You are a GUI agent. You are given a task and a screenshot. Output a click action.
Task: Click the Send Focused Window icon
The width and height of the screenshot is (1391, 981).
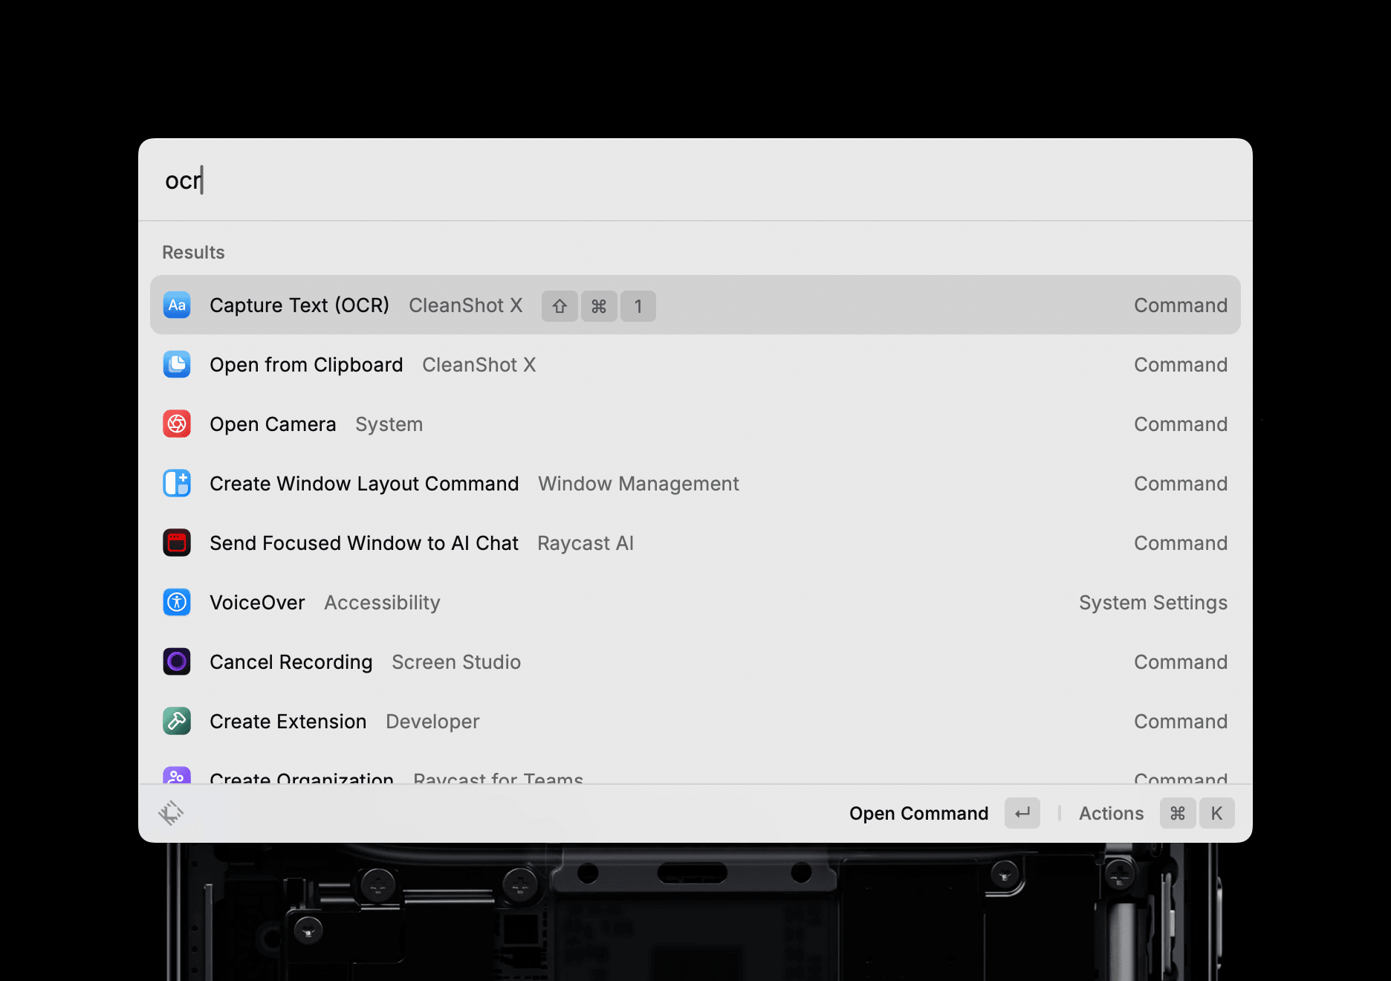[177, 543]
